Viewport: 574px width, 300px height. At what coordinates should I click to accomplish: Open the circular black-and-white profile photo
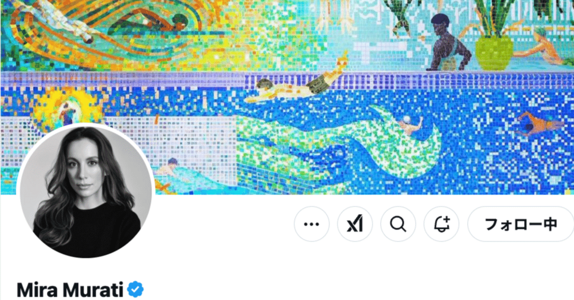(x=86, y=191)
